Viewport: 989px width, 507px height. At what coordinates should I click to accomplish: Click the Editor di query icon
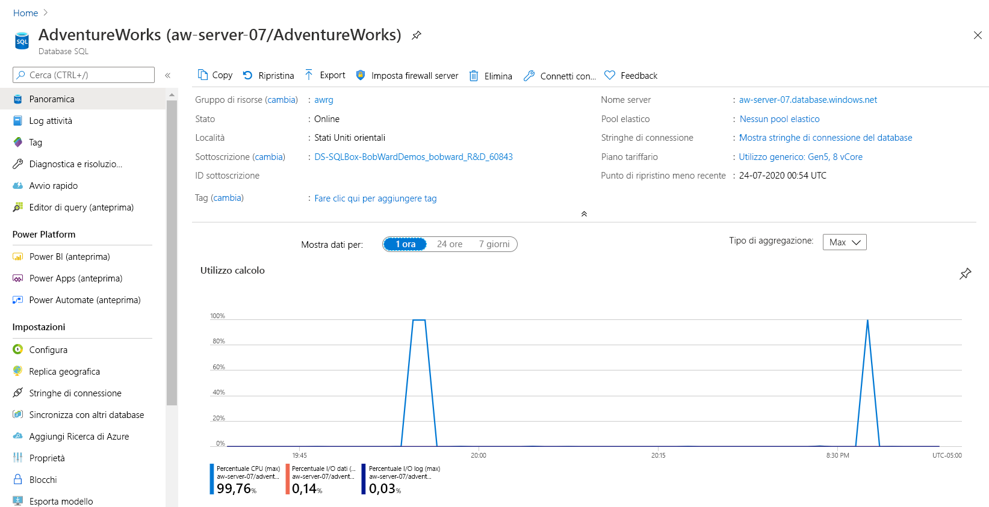coord(18,207)
